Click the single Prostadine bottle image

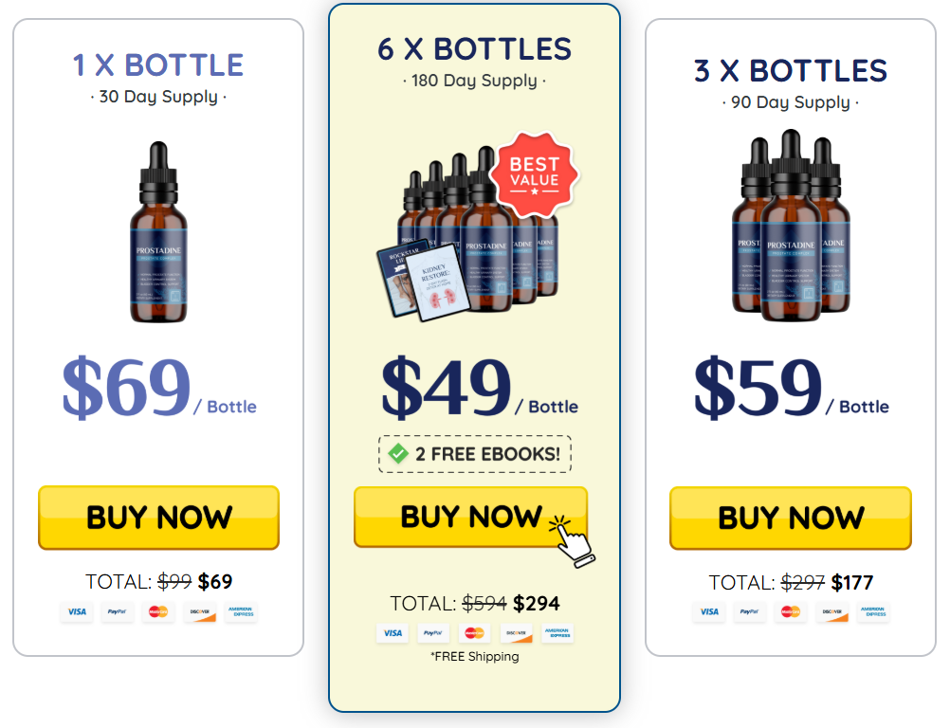(158, 232)
